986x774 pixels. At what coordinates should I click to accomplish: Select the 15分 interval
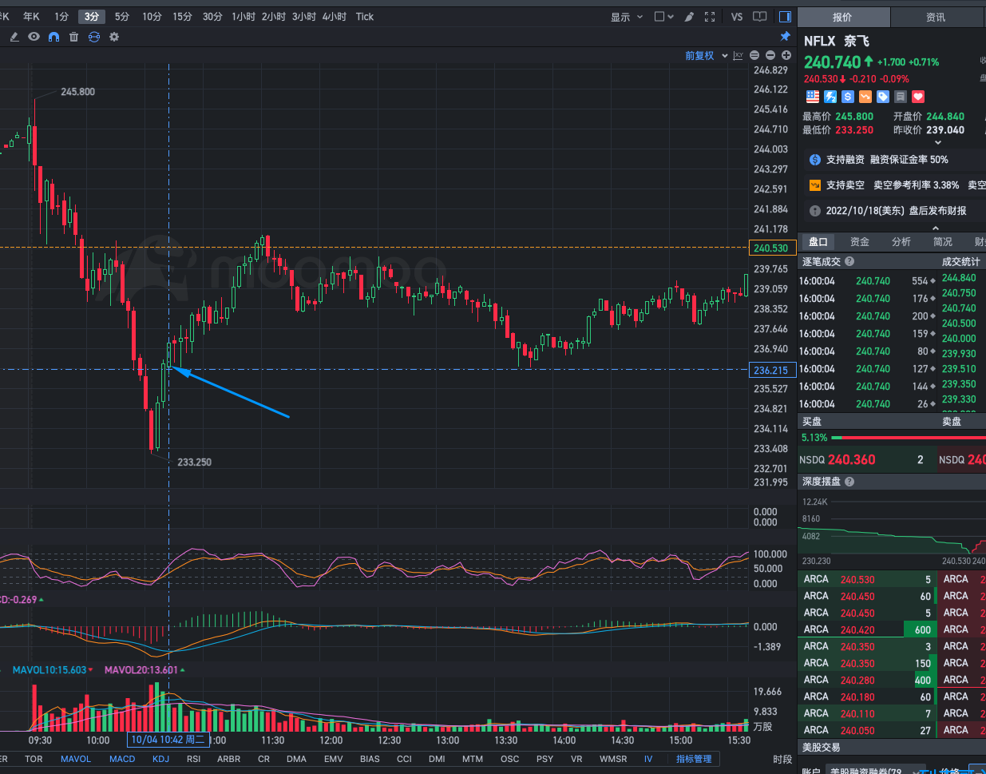[182, 17]
